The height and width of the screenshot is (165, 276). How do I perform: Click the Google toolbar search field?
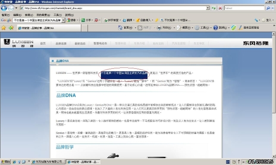point(37,20)
